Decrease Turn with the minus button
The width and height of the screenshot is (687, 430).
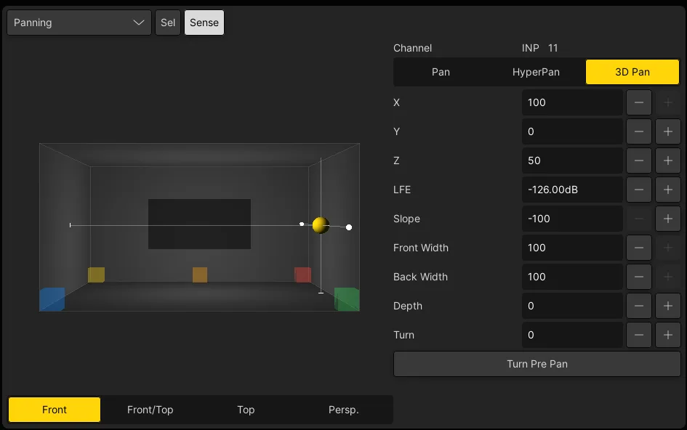(x=639, y=335)
